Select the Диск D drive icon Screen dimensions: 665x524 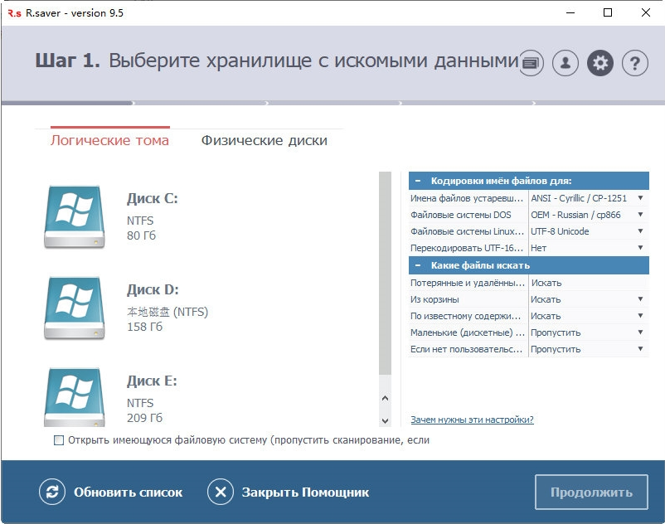coord(75,308)
